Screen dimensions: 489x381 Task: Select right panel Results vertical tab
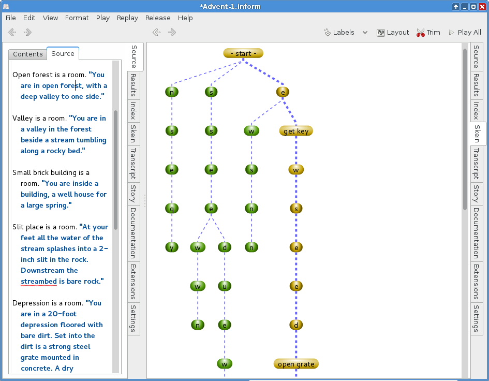[x=476, y=85]
